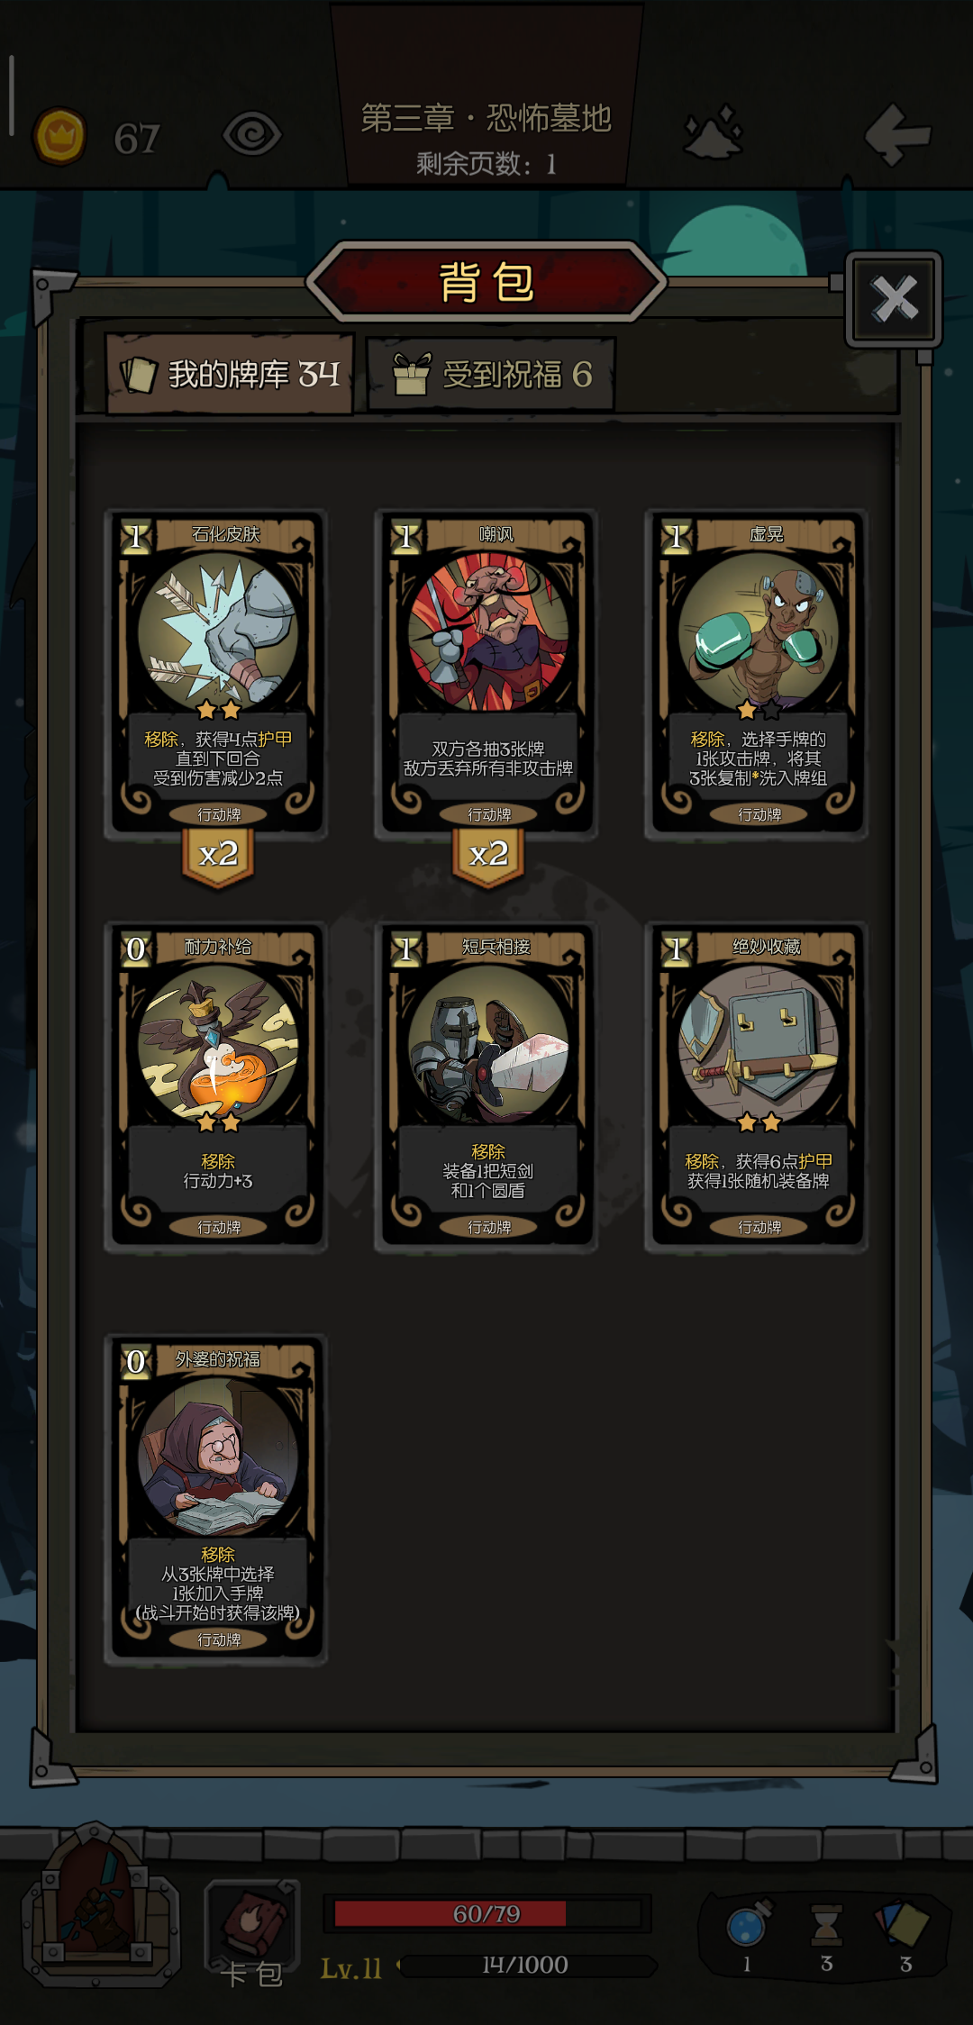Click the gold crown coin icon

coord(59,136)
